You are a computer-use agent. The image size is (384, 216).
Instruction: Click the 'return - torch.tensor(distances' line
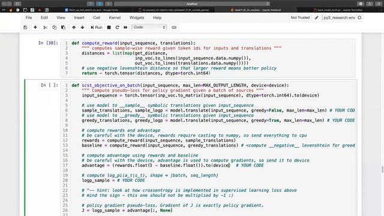click(146, 73)
